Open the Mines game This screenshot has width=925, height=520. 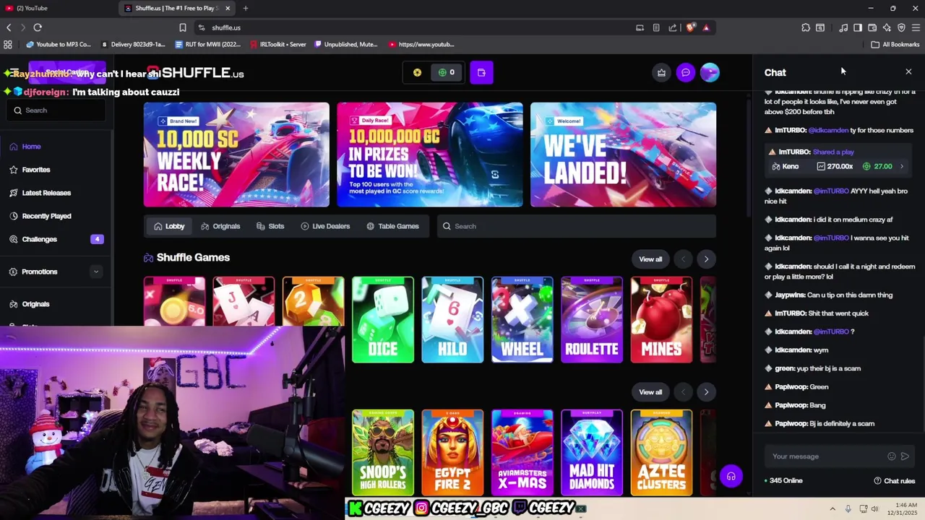point(661,319)
